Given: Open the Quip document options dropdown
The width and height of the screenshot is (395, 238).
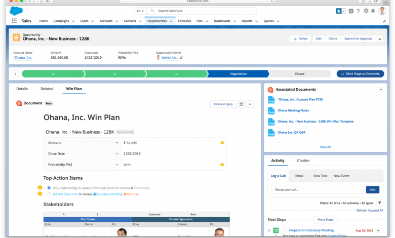Looking at the screenshot, I should (x=250, y=104).
